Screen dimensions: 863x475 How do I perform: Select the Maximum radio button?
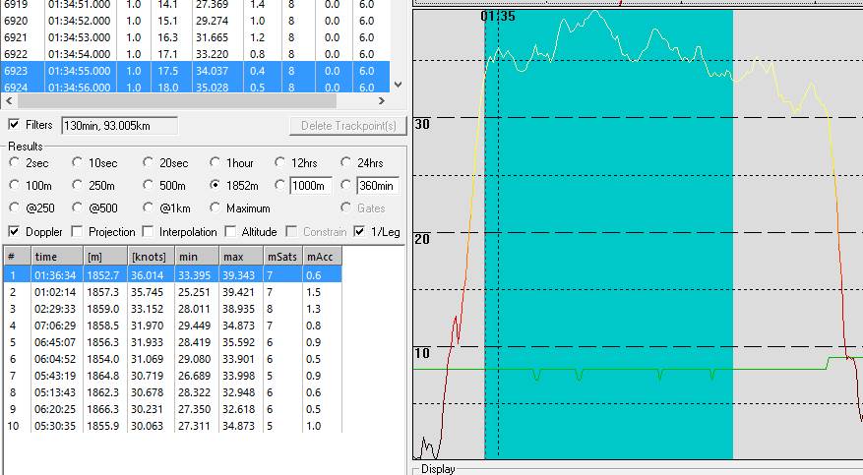tap(216, 208)
